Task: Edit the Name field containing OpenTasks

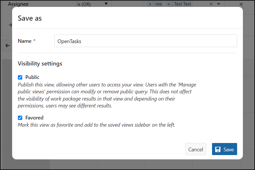Action: click(x=146, y=41)
